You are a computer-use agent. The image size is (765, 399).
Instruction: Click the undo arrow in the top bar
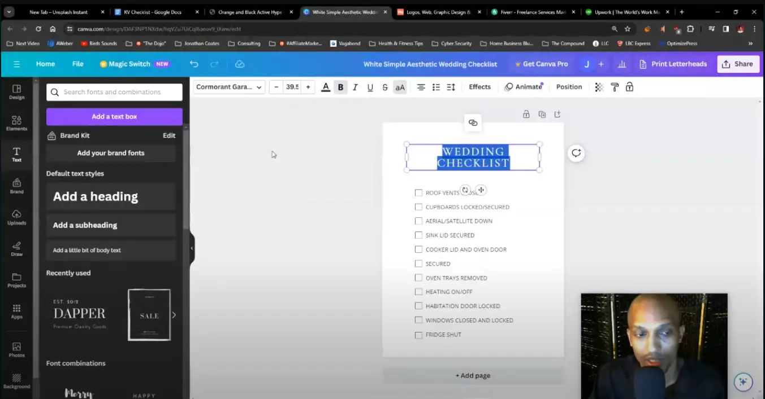(194, 64)
